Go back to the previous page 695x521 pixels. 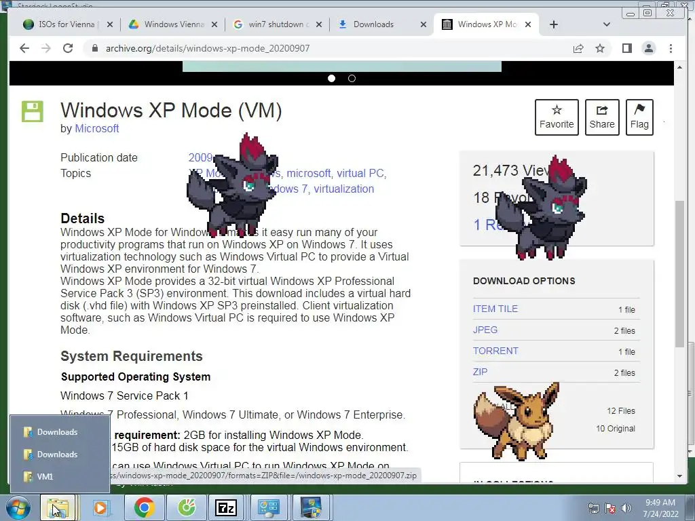tap(24, 48)
